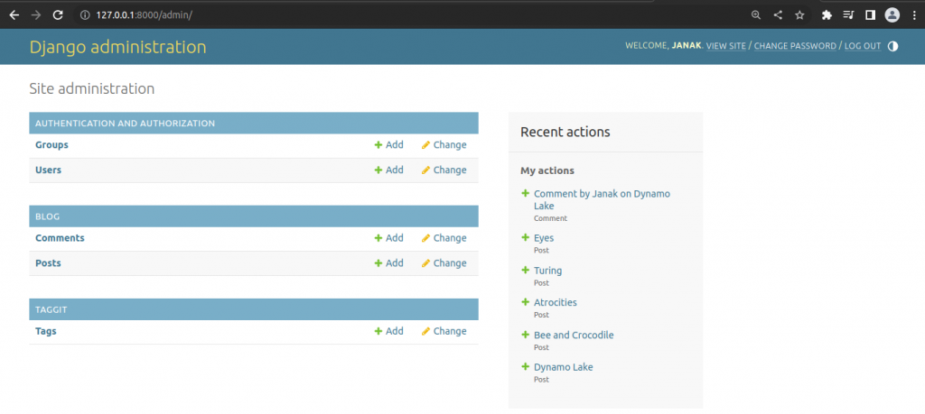Click Change in the Groups row
The height and width of the screenshot is (414, 925).
pos(444,145)
